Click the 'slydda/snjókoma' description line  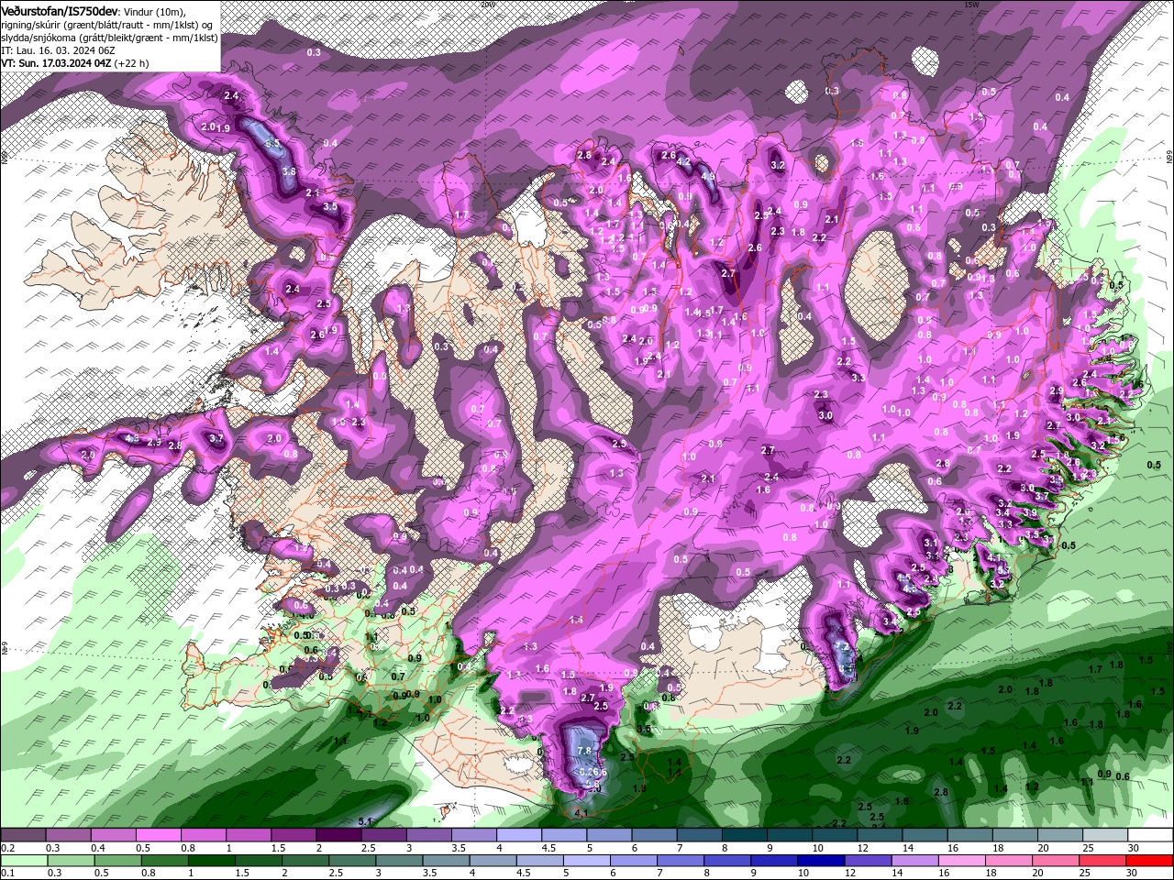tap(110, 38)
